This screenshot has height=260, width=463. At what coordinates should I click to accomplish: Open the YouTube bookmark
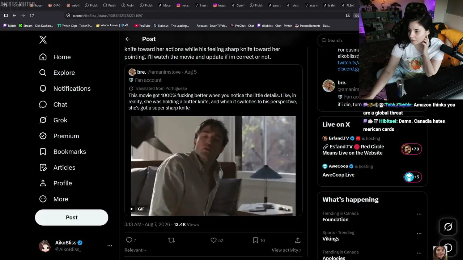coord(142,26)
